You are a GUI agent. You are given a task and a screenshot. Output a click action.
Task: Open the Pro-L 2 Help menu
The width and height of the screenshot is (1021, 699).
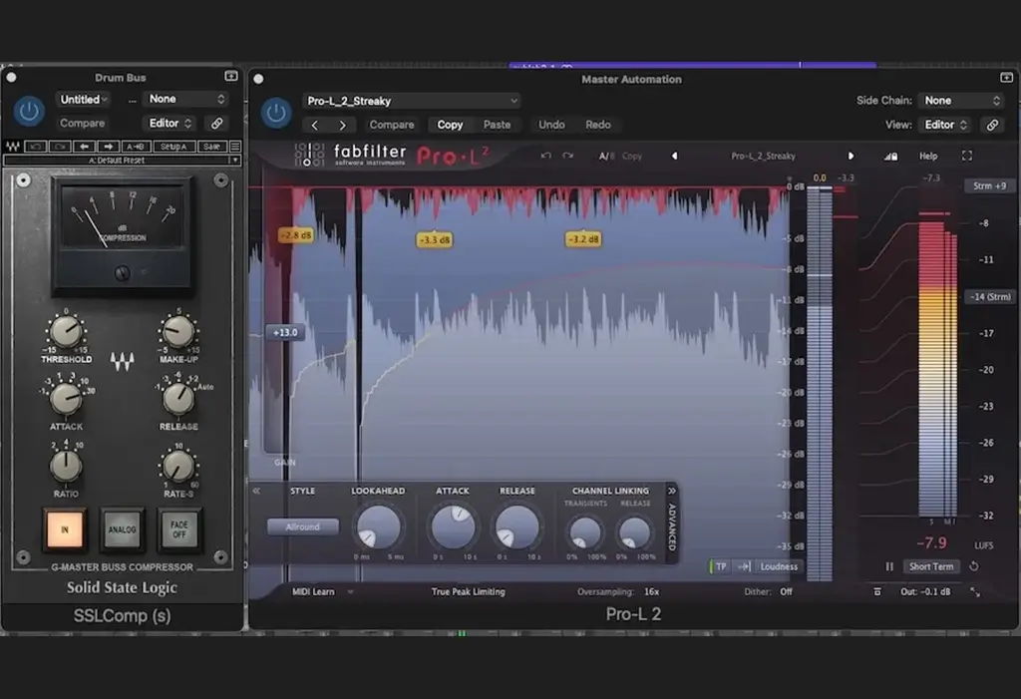coord(928,157)
